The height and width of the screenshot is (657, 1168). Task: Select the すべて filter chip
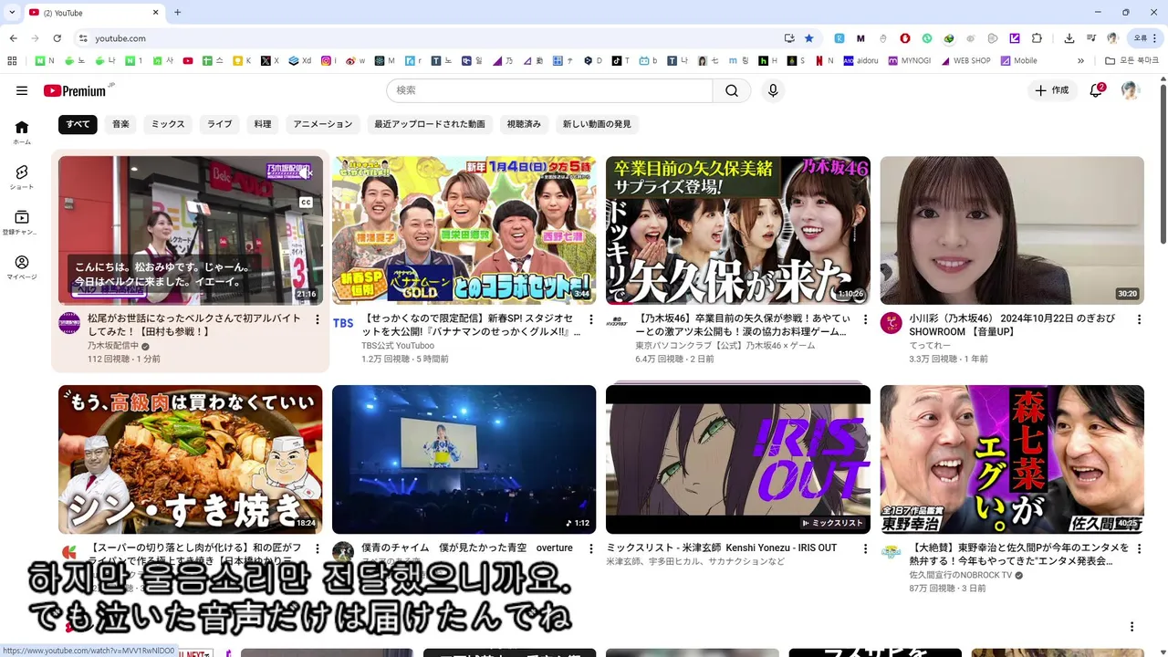78,124
